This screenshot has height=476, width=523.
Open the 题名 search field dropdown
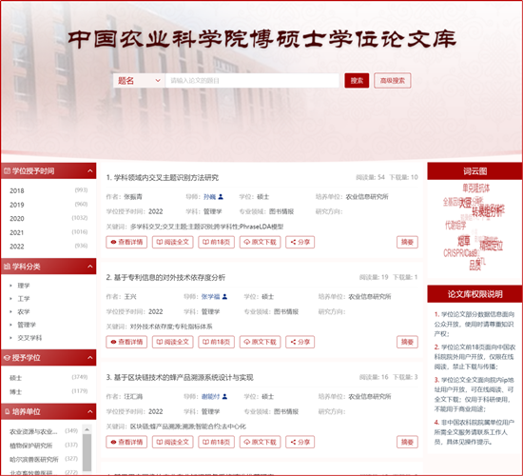(139, 81)
